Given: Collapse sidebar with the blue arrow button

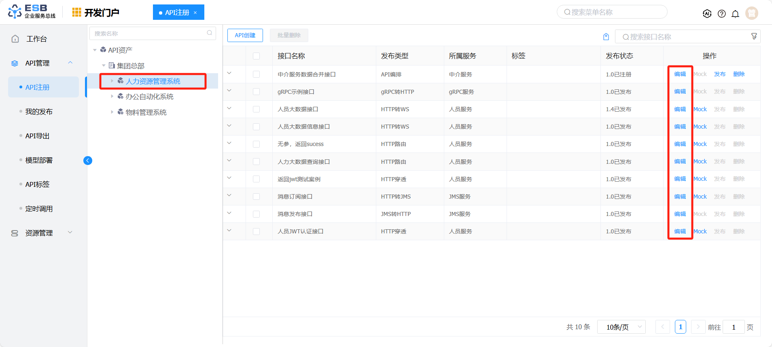Looking at the screenshot, I should click(x=88, y=161).
